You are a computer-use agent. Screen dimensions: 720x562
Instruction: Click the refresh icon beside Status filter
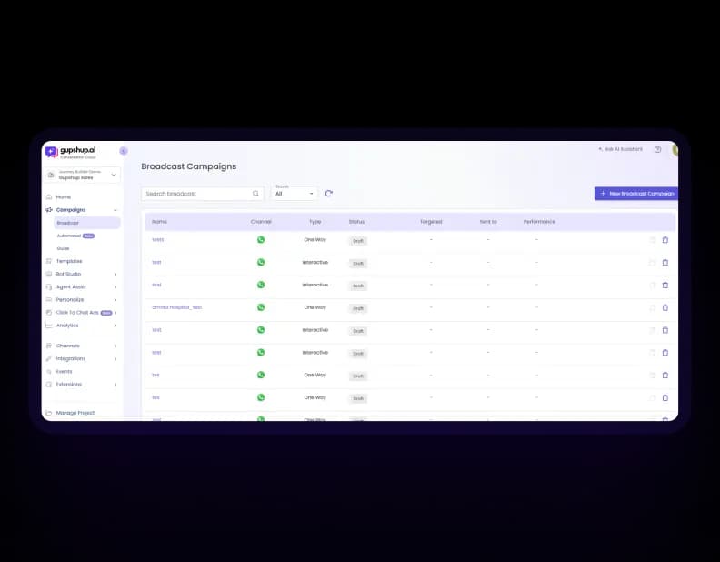pos(329,194)
